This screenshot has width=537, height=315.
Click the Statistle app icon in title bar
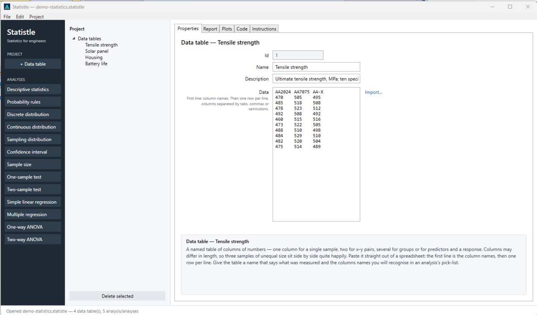coord(7,7)
